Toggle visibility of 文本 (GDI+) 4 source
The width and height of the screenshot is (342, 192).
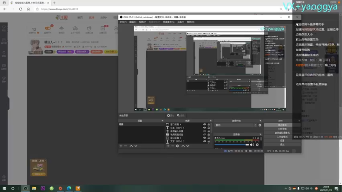(x=205, y=128)
